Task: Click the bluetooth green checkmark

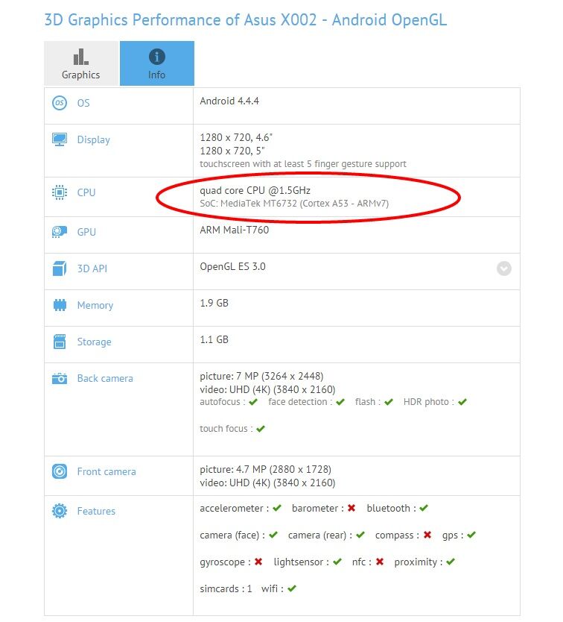Action: pos(424,508)
